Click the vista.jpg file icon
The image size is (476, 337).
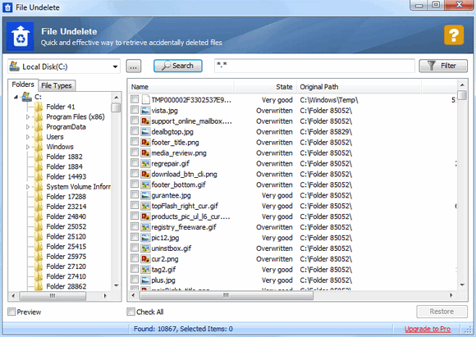(x=146, y=111)
